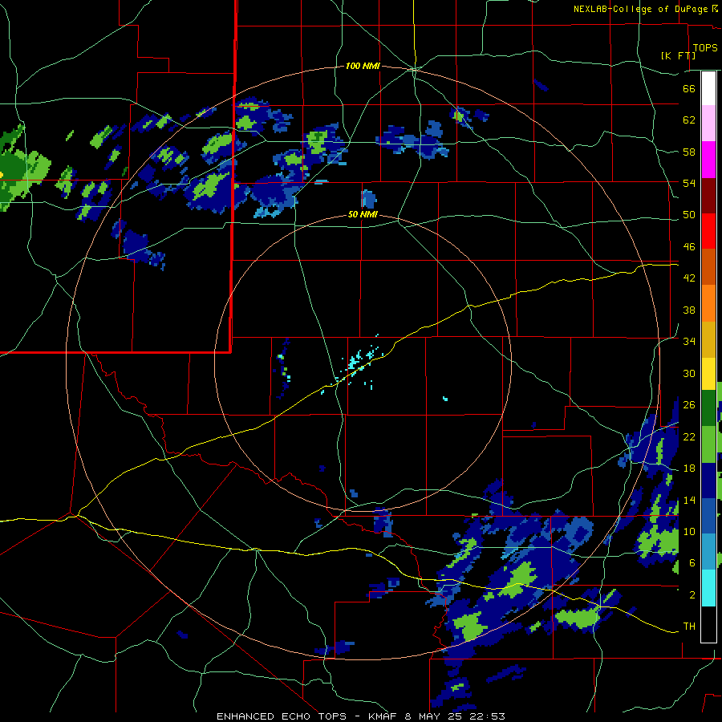The image size is (722, 722).
Task: Select the magenta swatch in the tops legend
Action: 708,160
